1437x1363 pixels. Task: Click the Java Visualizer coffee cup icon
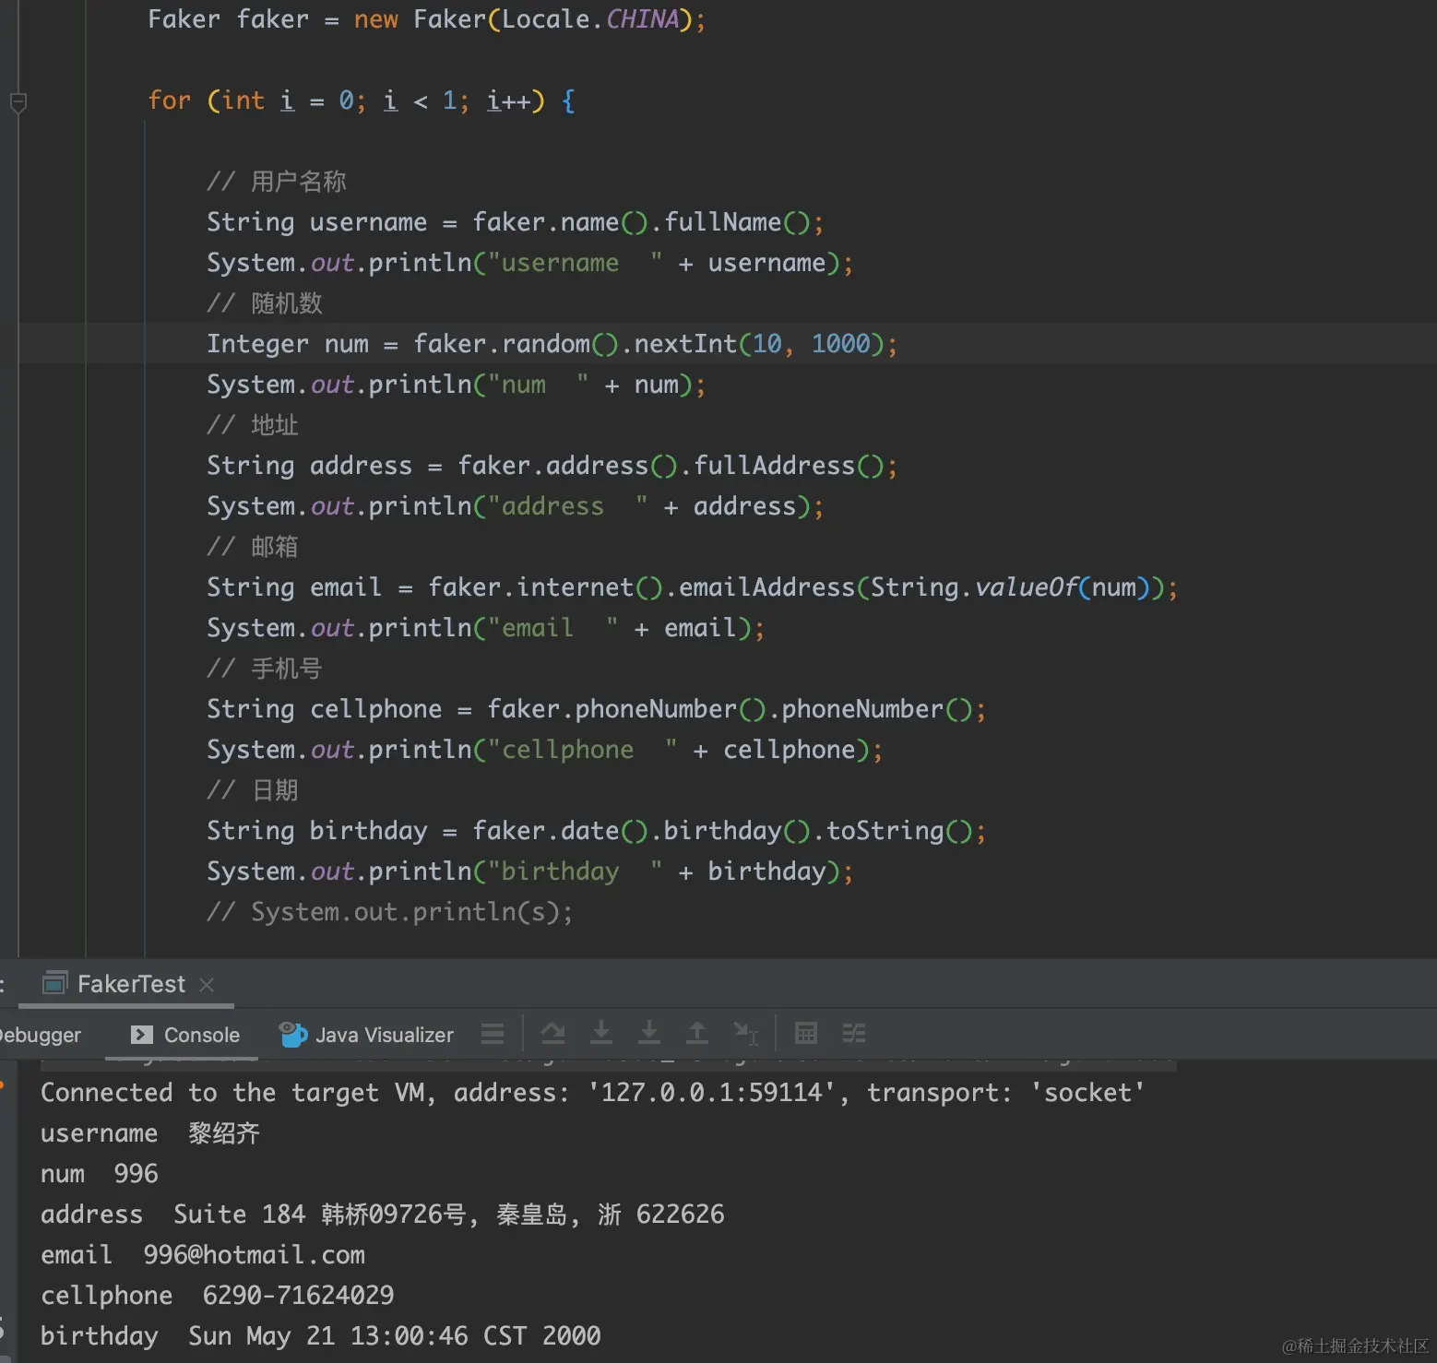293,1035
